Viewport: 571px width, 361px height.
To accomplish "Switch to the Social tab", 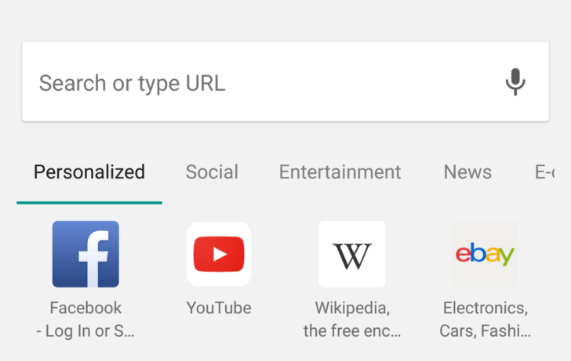I will coord(212,172).
